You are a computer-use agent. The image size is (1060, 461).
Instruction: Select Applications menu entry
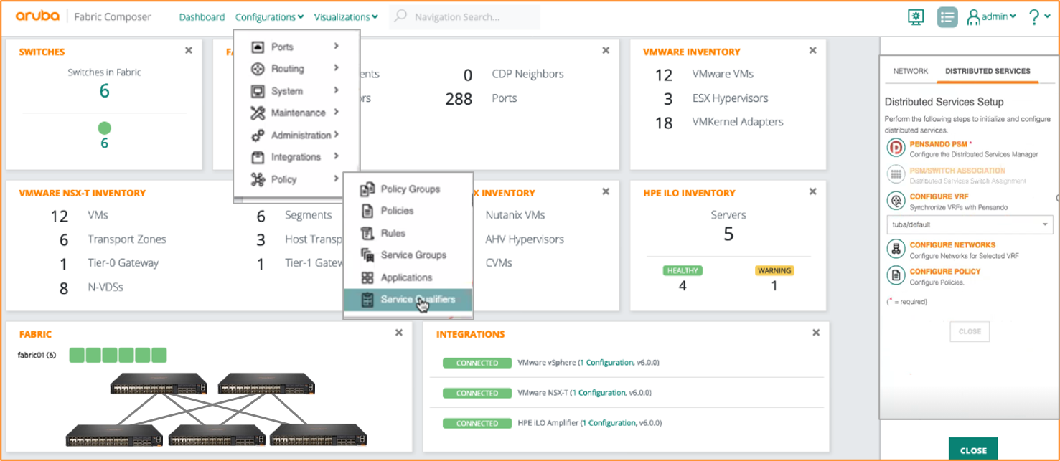click(408, 277)
